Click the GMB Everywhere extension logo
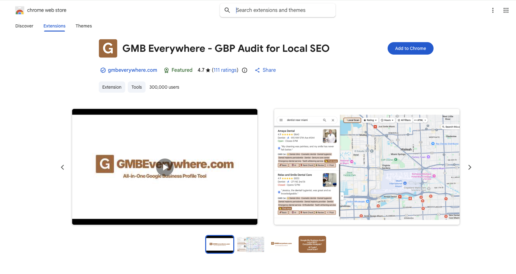This screenshot has height=274, width=516. click(108, 48)
